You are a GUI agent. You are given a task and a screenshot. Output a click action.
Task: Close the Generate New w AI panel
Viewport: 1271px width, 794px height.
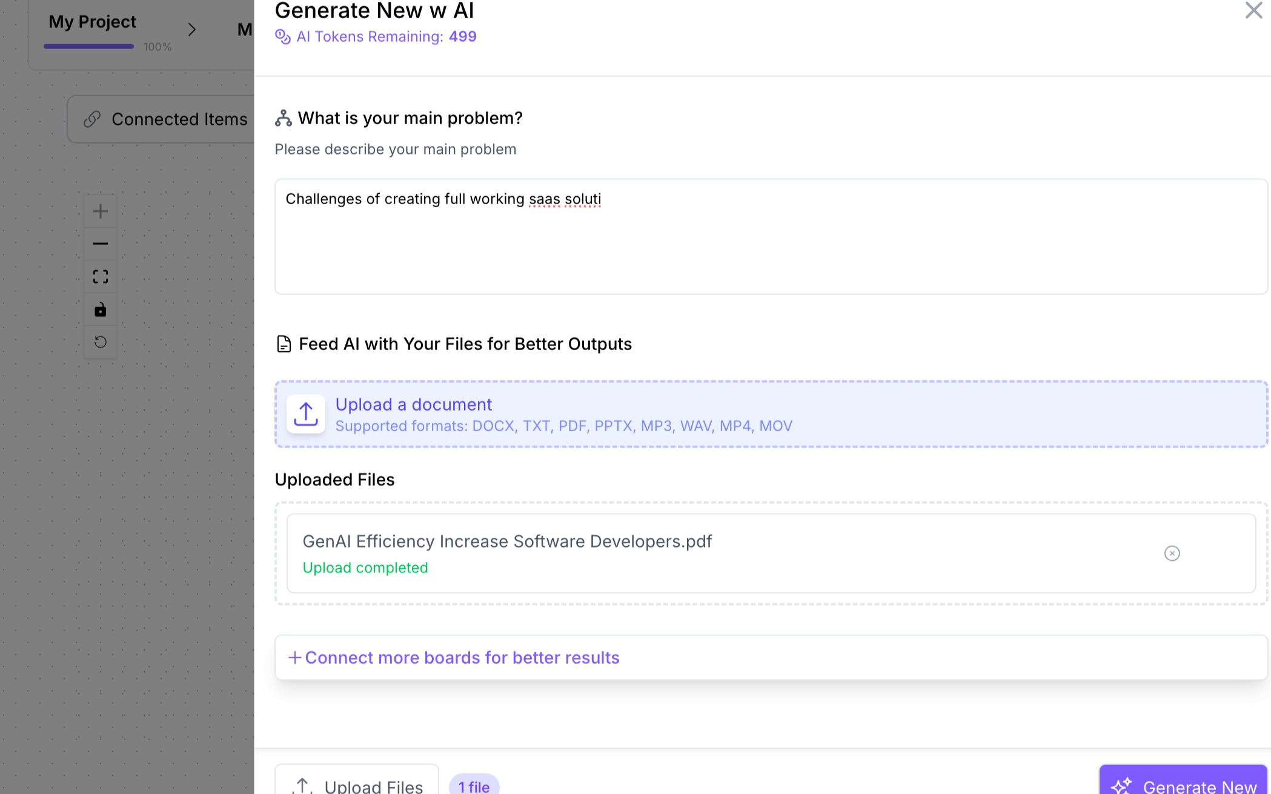(x=1253, y=10)
